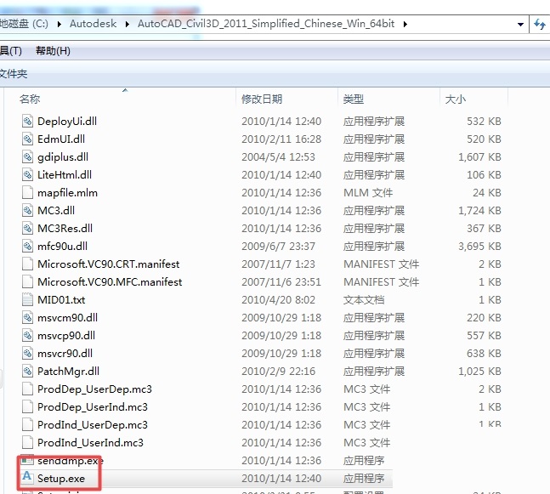
Task: Select the senddmp.exe file name
Action: [x=71, y=460]
